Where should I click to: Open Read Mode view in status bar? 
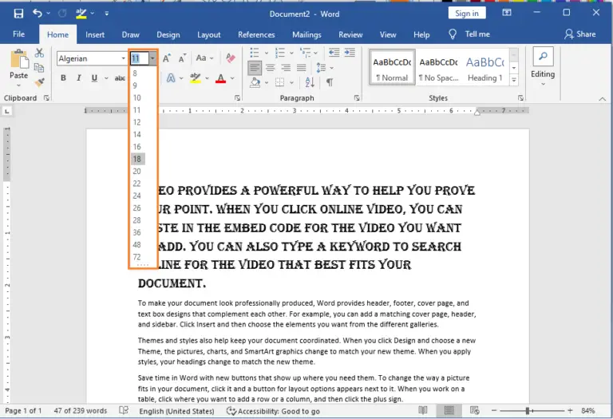pyautogui.click(x=422, y=410)
